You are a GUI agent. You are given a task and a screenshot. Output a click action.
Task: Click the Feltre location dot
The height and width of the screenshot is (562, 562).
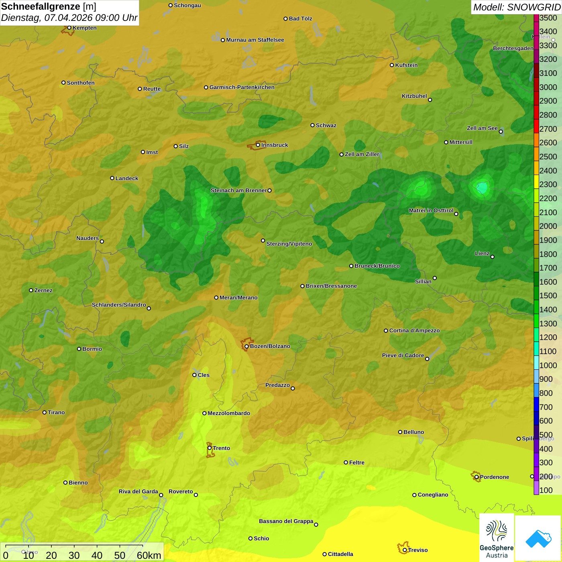coord(346,462)
